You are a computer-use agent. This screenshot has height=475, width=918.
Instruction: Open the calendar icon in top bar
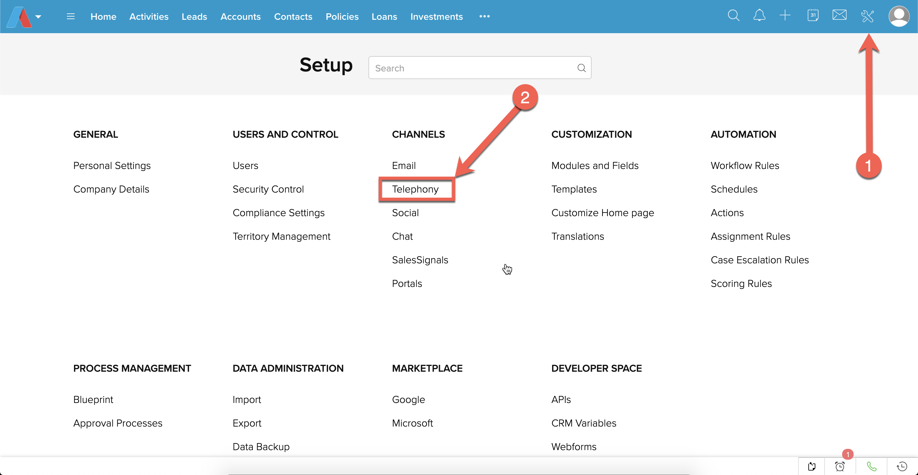[x=813, y=16]
